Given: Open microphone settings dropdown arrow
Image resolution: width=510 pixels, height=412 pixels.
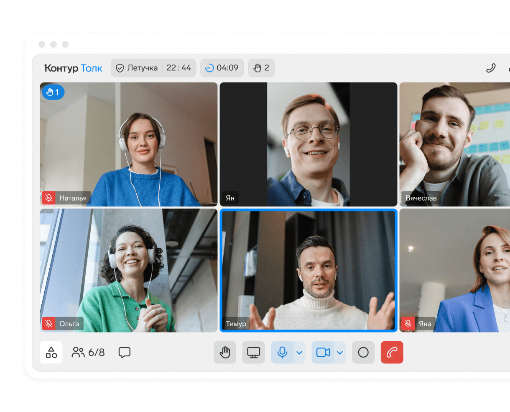Looking at the screenshot, I should (x=299, y=352).
